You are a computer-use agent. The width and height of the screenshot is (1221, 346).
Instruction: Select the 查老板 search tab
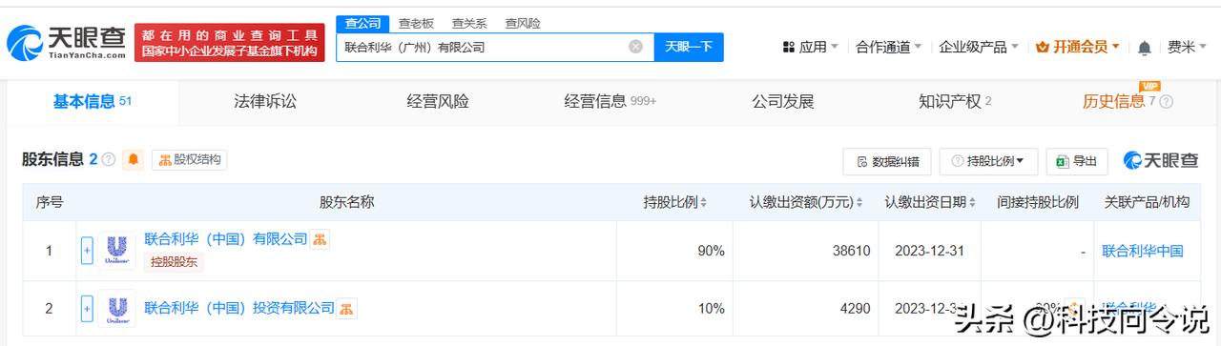(x=416, y=23)
